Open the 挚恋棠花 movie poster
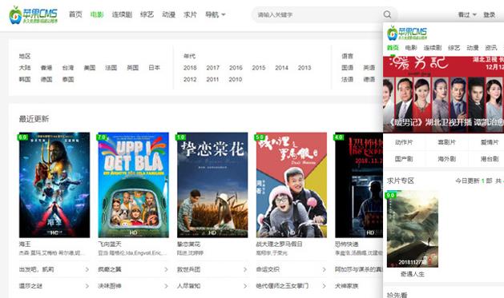 tap(212, 185)
